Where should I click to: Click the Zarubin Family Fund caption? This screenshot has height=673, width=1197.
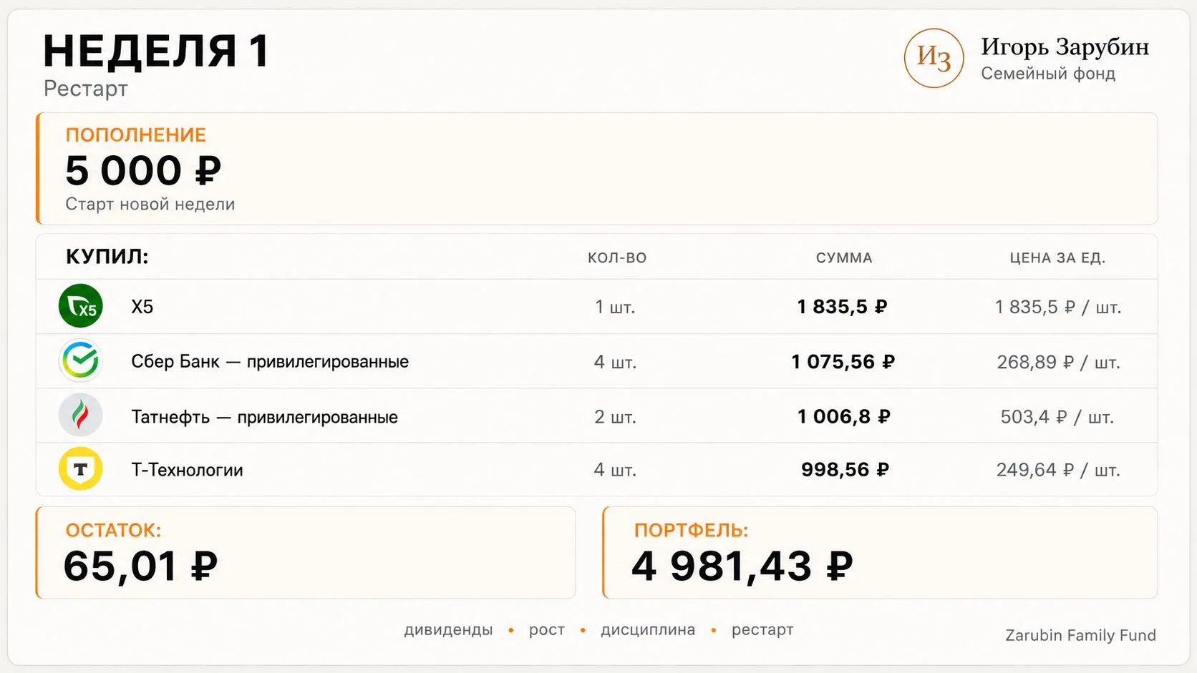(x=1080, y=636)
